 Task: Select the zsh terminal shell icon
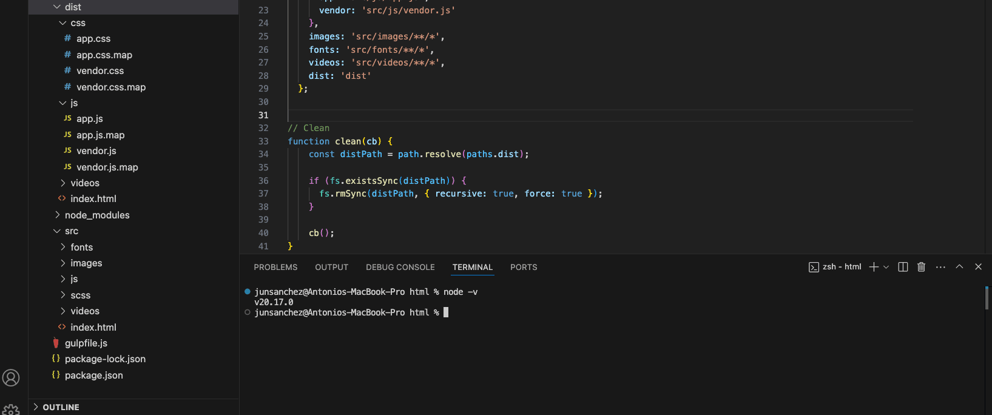[x=814, y=267]
